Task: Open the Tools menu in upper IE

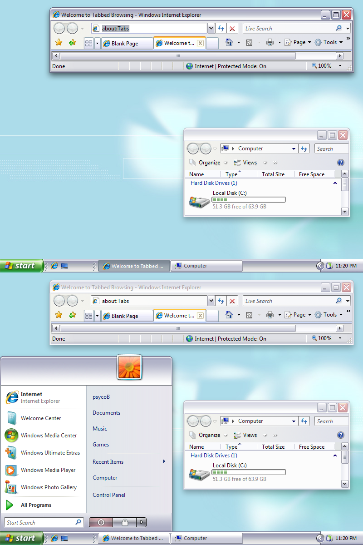Action: (329, 42)
